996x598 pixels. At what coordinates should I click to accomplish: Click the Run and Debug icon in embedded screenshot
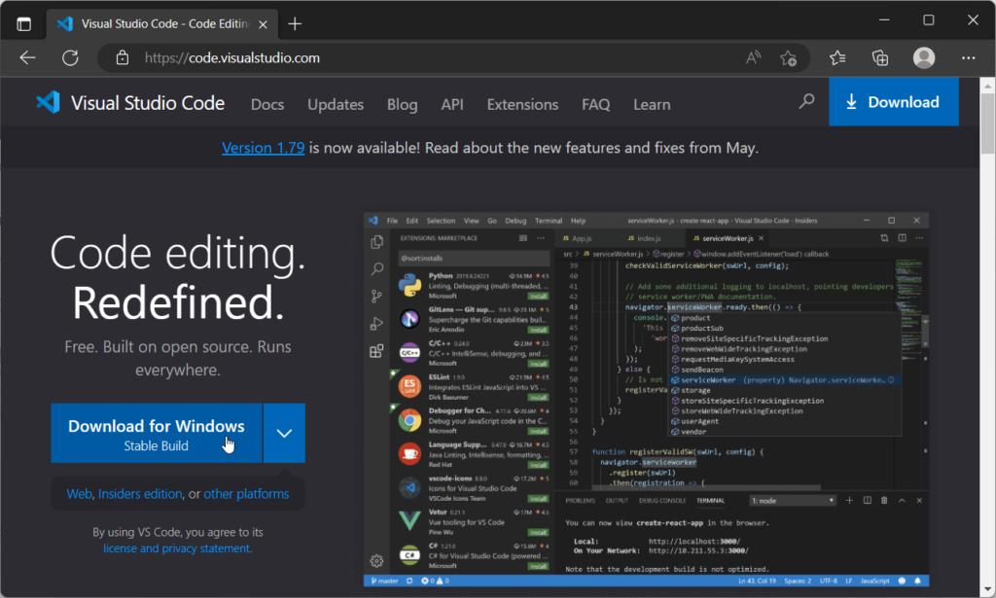point(376,324)
